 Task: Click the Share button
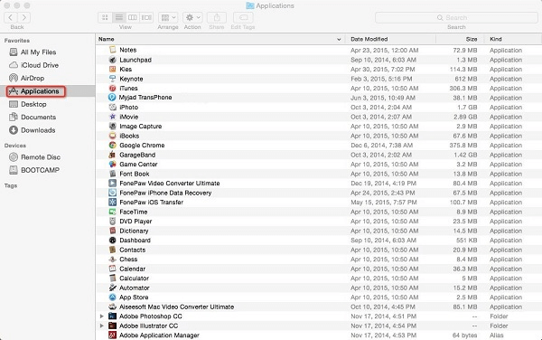tap(217, 17)
